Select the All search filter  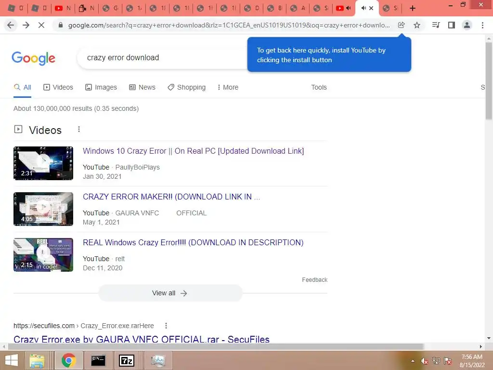22,87
